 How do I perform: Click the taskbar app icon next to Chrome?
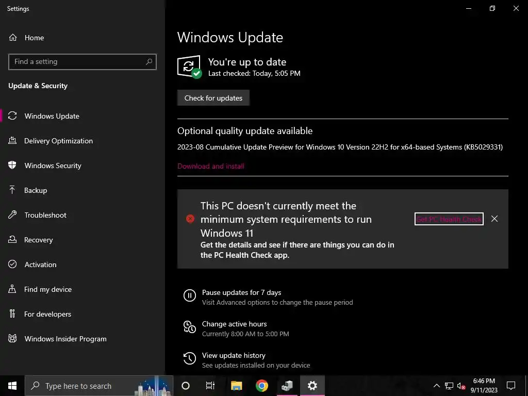(x=287, y=386)
